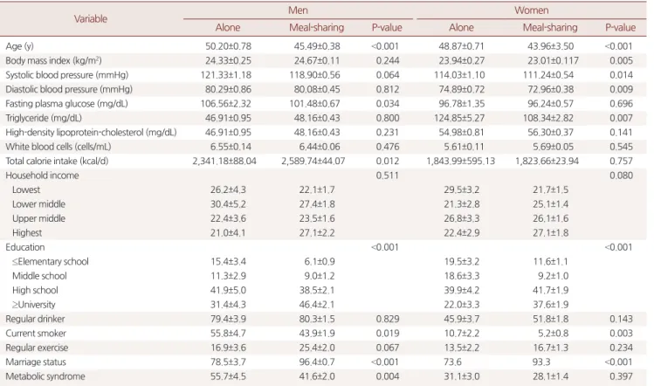
Task: Select high school value "41.9±5.0"
Action: 228,291
